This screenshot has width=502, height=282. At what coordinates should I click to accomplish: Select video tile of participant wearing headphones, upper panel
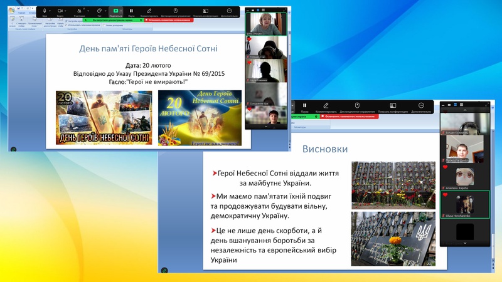pos(265,48)
